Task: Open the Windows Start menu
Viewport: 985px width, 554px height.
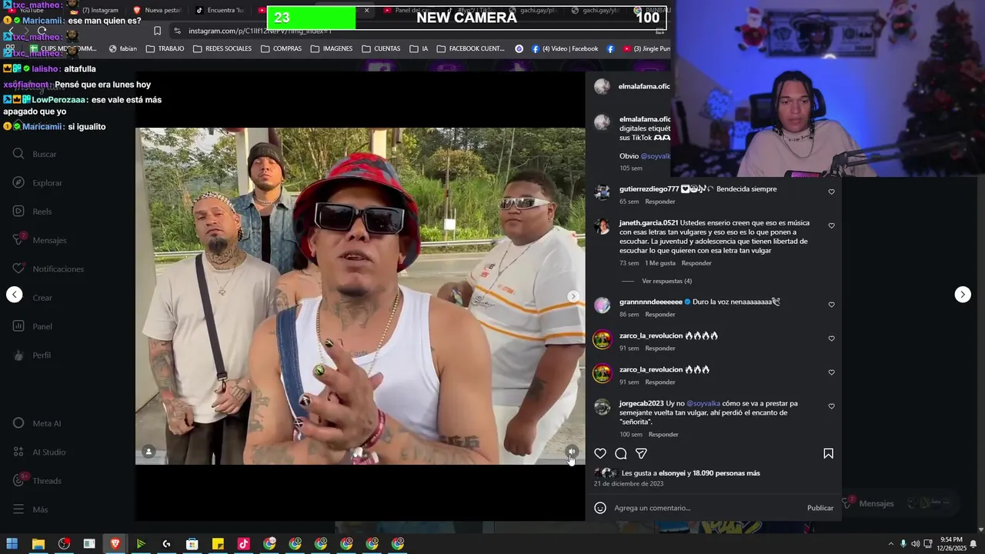Action: tap(12, 543)
